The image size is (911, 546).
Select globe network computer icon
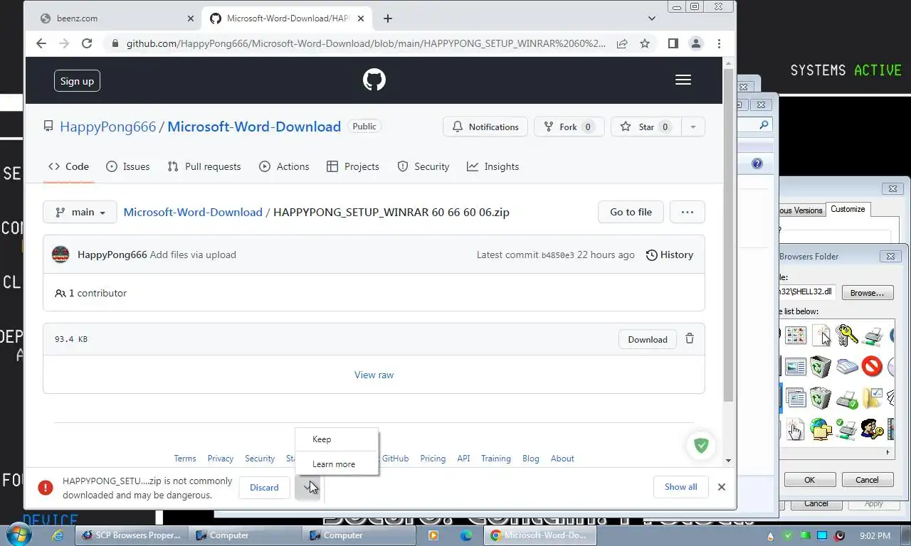point(821,429)
